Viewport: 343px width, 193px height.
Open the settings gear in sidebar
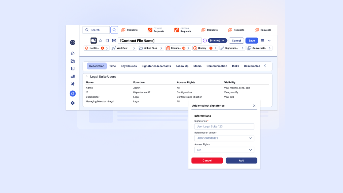(x=72, y=103)
